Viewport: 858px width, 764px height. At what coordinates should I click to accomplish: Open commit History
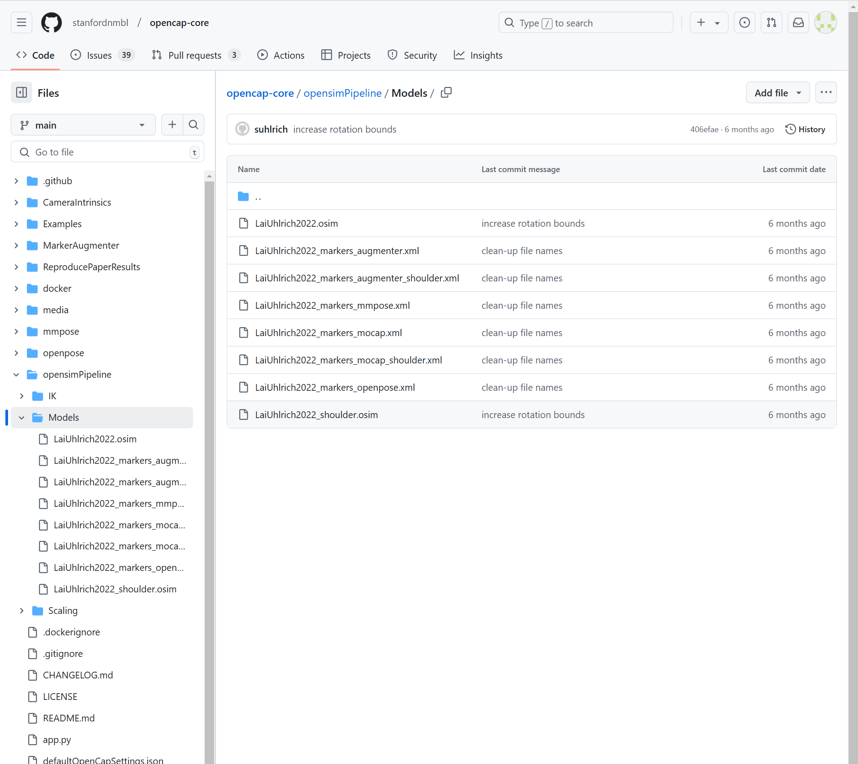pyautogui.click(x=806, y=129)
